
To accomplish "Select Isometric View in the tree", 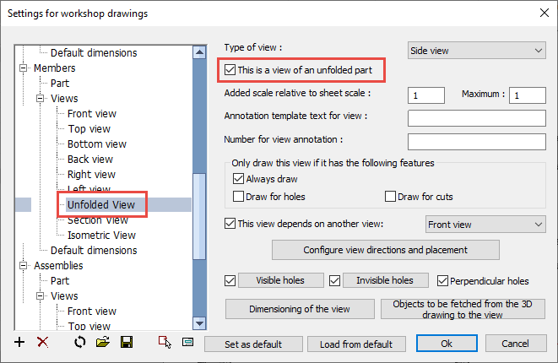I will tap(101, 236).
